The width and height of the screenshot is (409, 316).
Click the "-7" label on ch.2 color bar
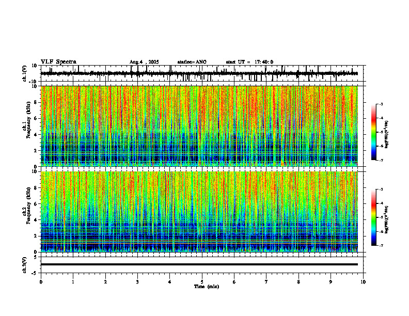pyautogui.click(x=381, y=245)
